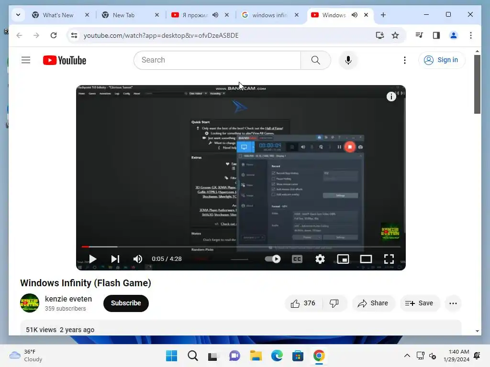Install YouTube app icon in address bar
Viewport: 490px width, 367px height.
379,35
